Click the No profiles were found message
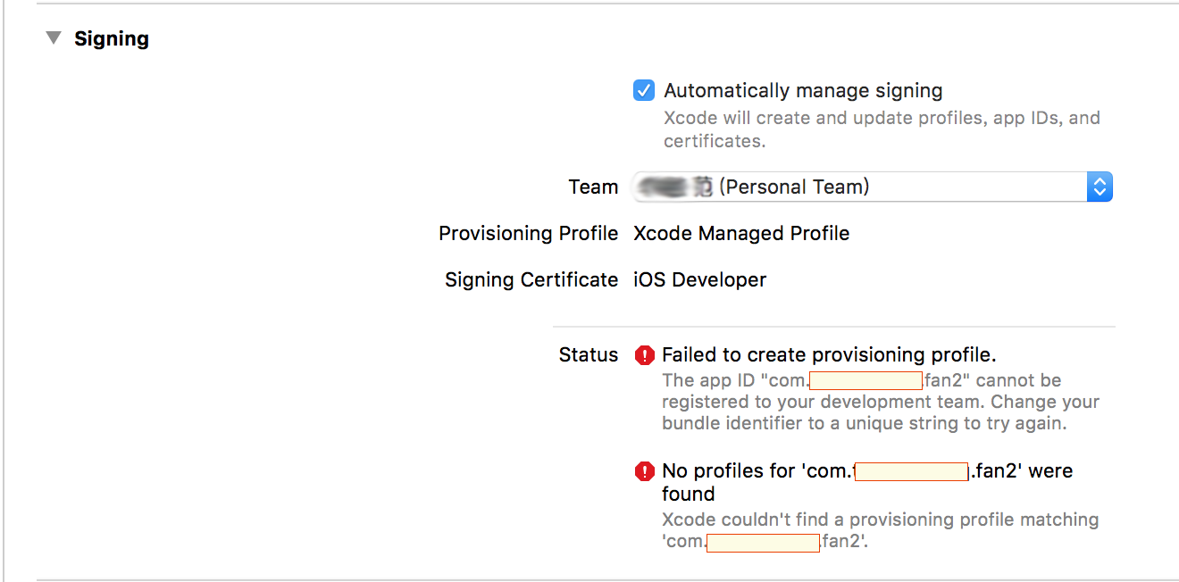The image size is (1179, 582). 867,482
